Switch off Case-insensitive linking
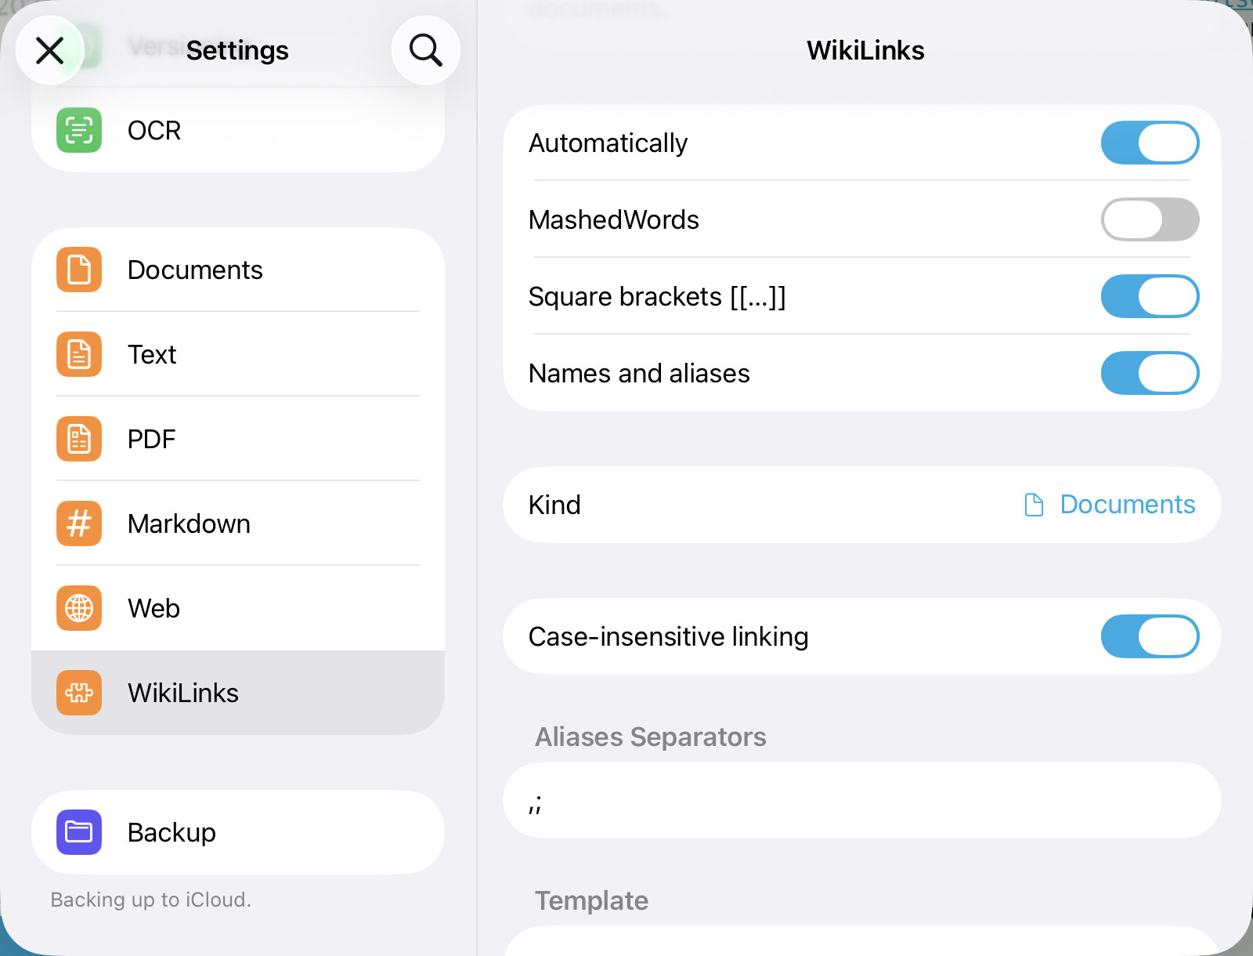 point(1149,636)
